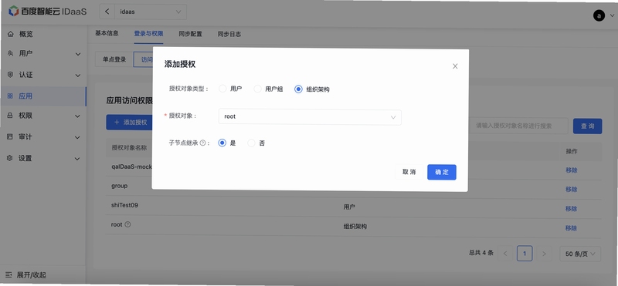Switch to the 同步日志 tab
This screenshot has height=286, width=618.
pos(229,34)
